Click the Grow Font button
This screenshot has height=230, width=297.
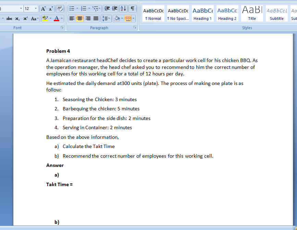[x=43, y=9]
